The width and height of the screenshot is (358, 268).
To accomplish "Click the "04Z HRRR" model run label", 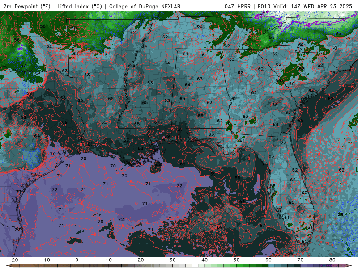I will click(x=238, y=6).
